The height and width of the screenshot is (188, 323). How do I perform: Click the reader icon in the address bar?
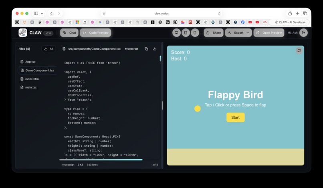tap(104, 13)
